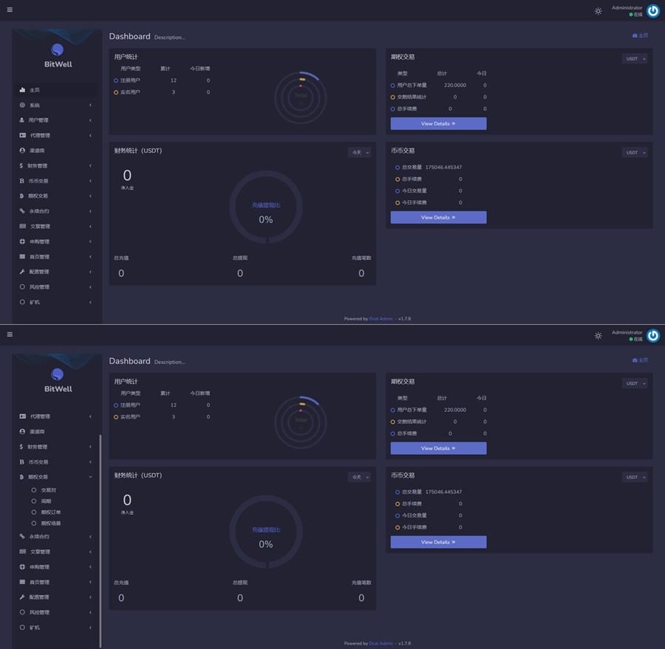The width and height of the screenshot is (665, 649).
Task: Open the 财务管理 sidebar section
Action: (37, 165)
